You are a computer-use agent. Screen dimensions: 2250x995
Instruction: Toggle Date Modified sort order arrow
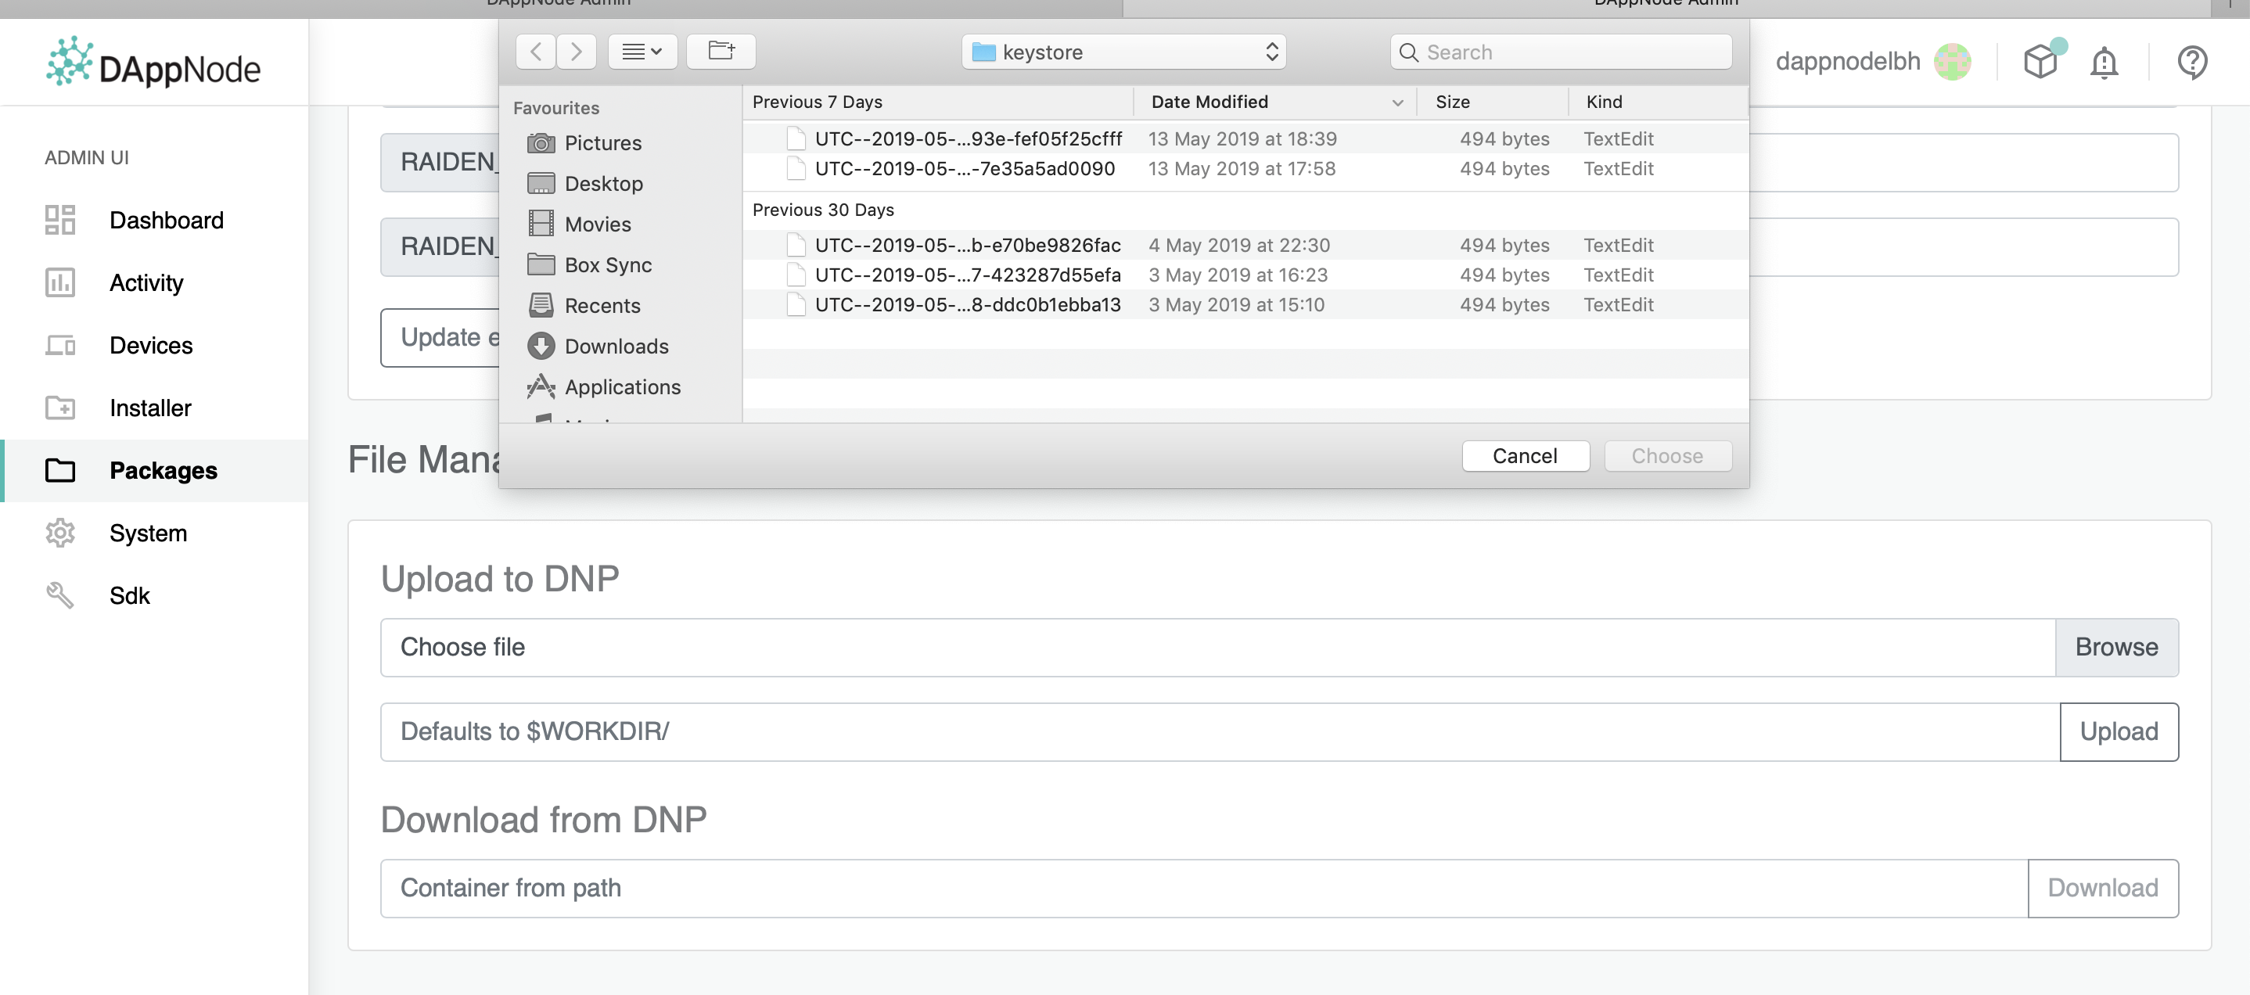tap(1397, 102)
